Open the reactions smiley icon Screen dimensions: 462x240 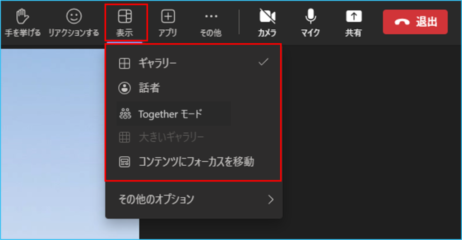pos(74,17)
